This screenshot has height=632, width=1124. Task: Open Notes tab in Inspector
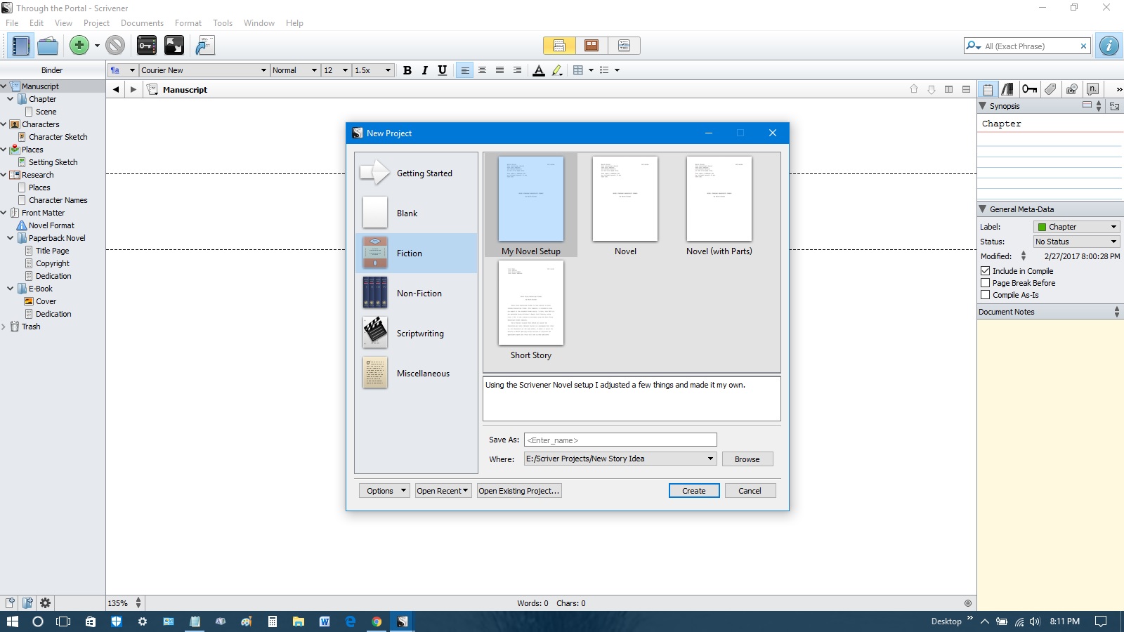click(988, 89)
